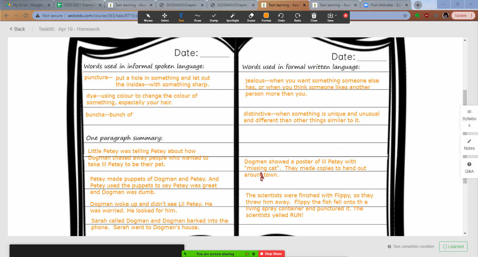Activate the Text annotation tool

click(x=181, y=18)
